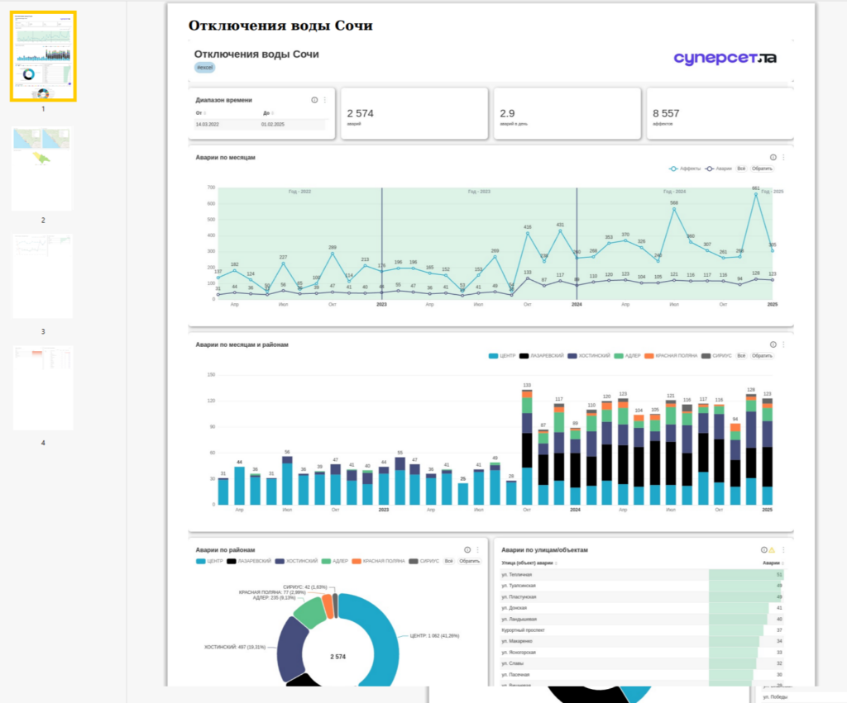Screen dimensions: 847x703
Task: Toggle ЦЕНТР color swatch in donut legend
Action: (x=200, y=562)
